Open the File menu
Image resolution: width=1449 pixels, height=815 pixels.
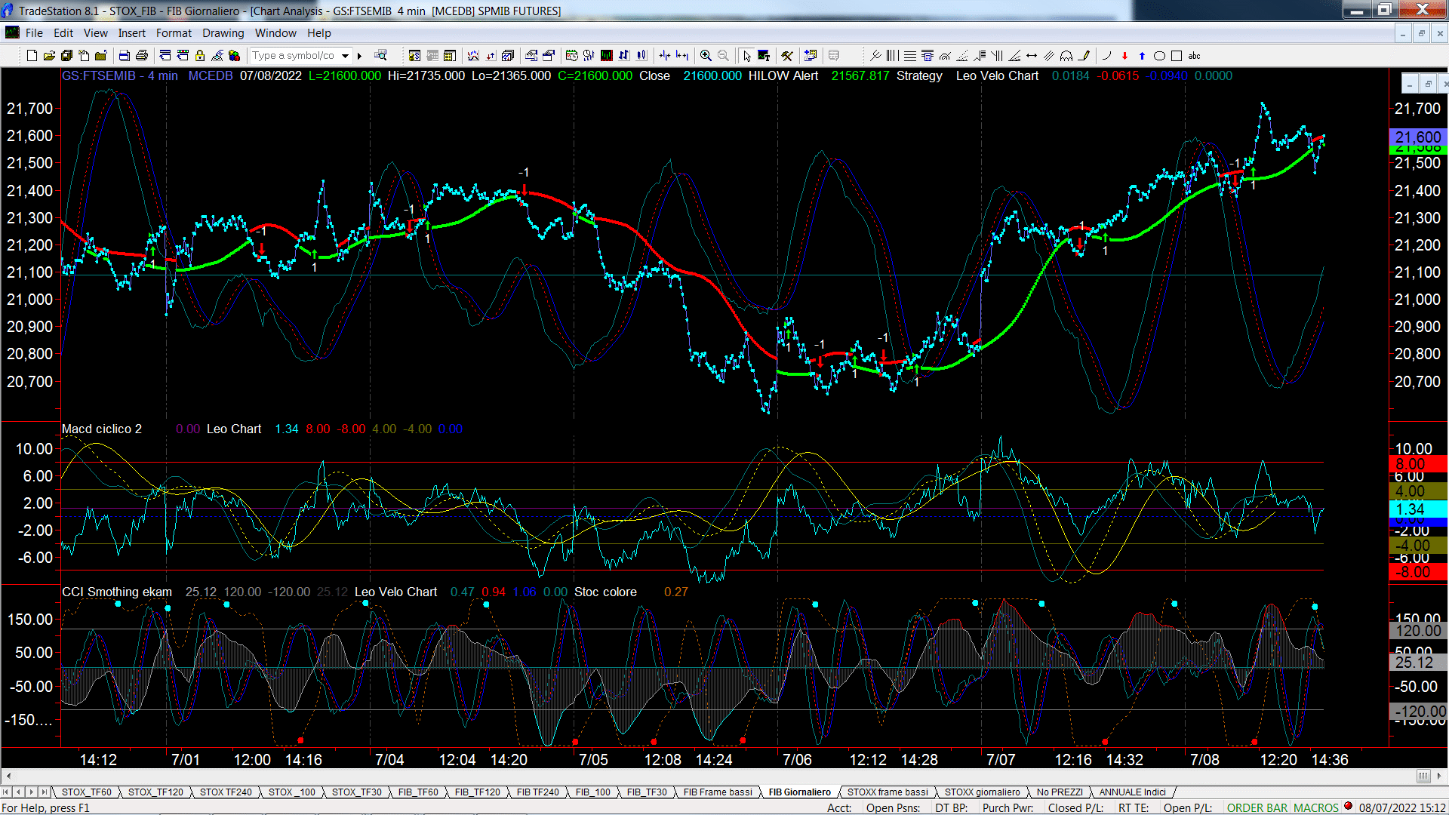(x=34, y=33)
